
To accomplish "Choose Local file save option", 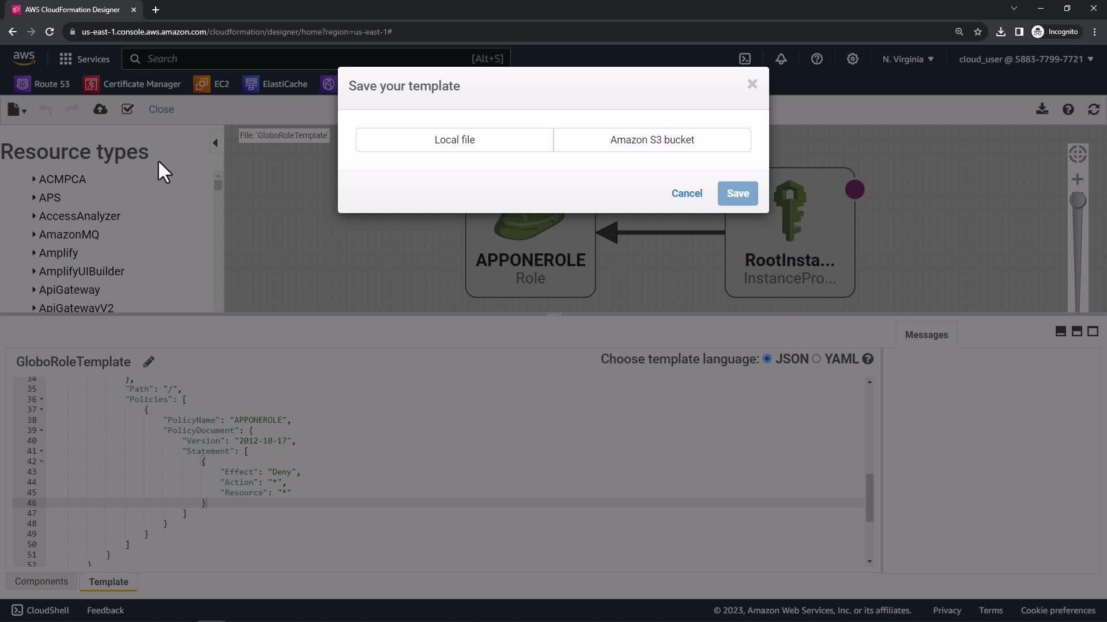I will [454, 140].
